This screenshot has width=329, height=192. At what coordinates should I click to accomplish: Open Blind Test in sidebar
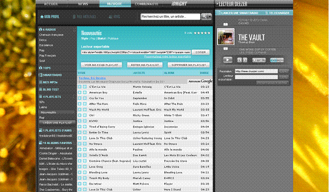point(49,90)
